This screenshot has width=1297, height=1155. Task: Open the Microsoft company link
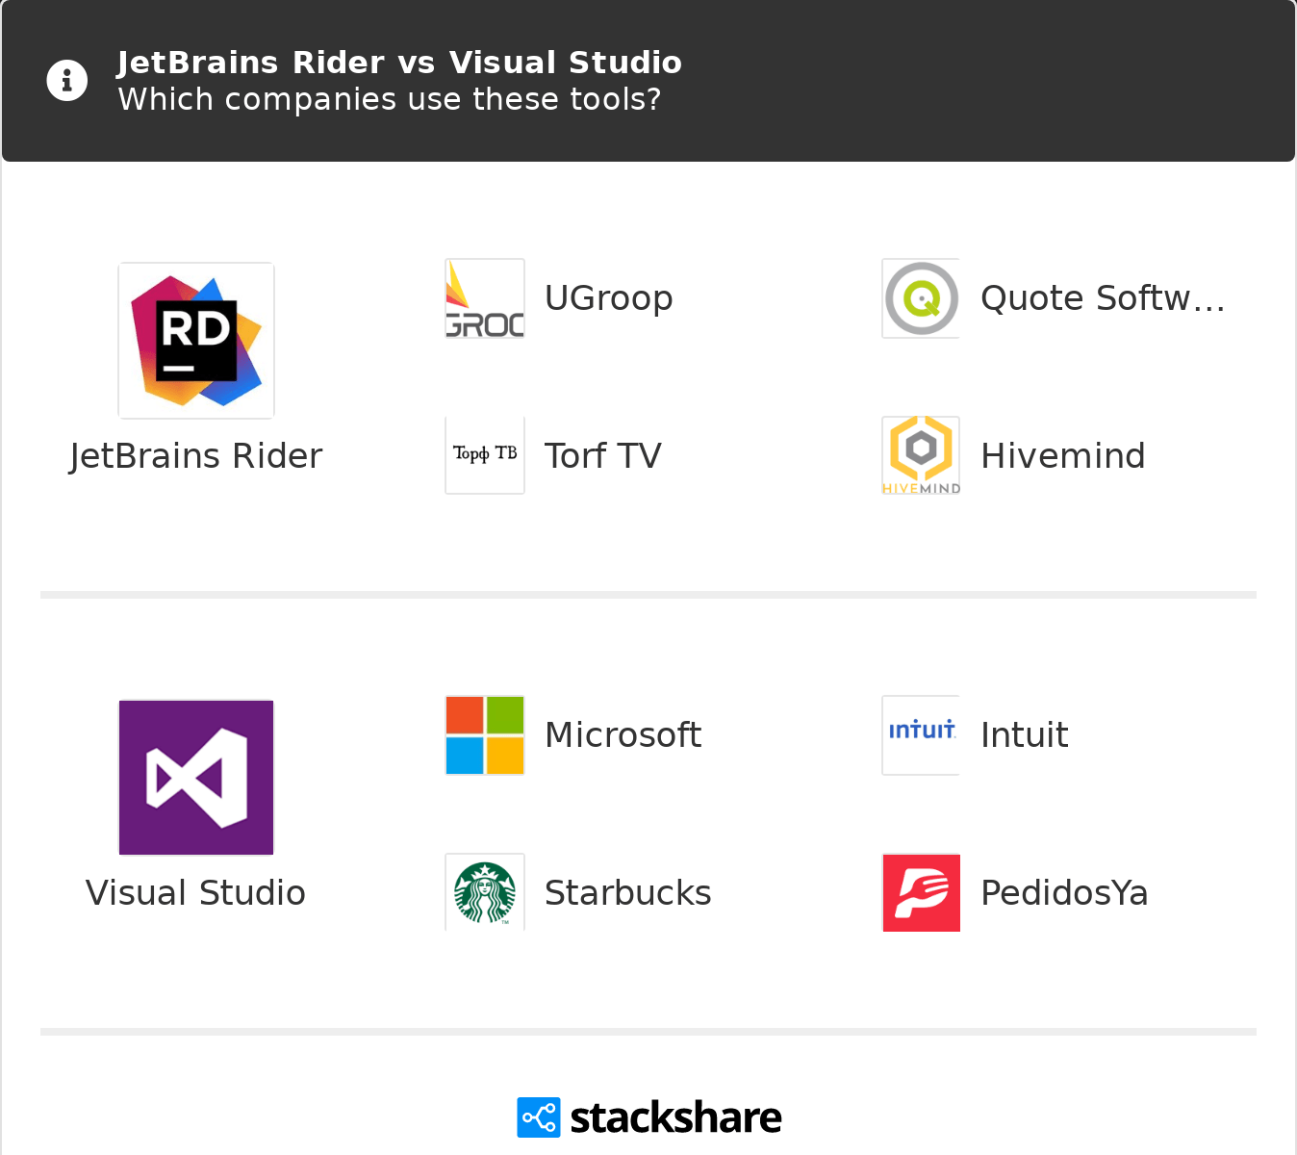click(x=623, y=734)
